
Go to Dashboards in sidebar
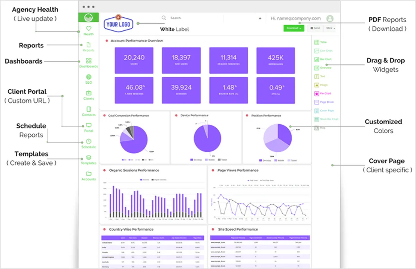[x=88, y=63]
